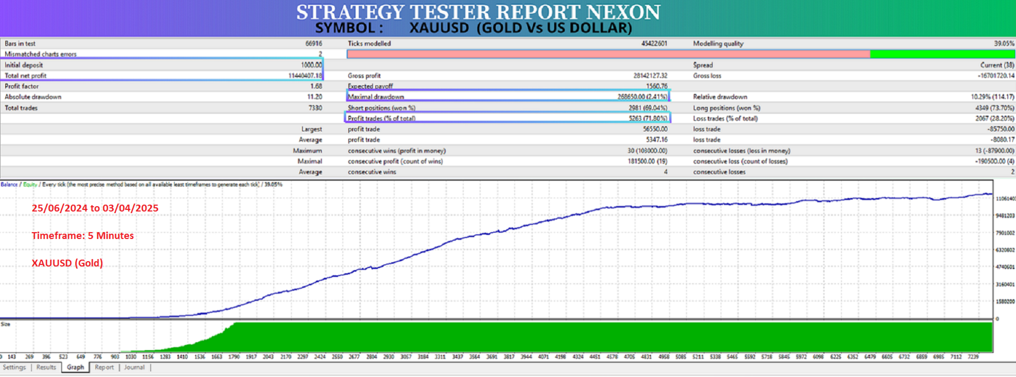
Task: Select the Absolute drawdown value 11.20
Action: (x=314, y=97)
